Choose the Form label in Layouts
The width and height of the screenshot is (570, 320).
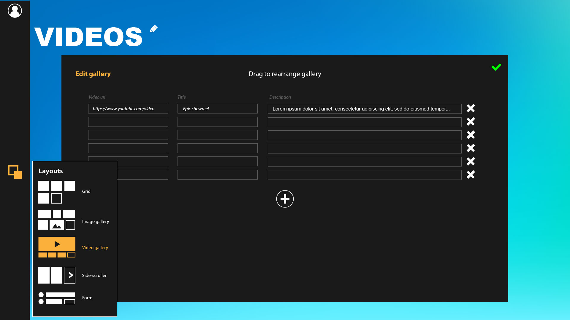[87, 298]
